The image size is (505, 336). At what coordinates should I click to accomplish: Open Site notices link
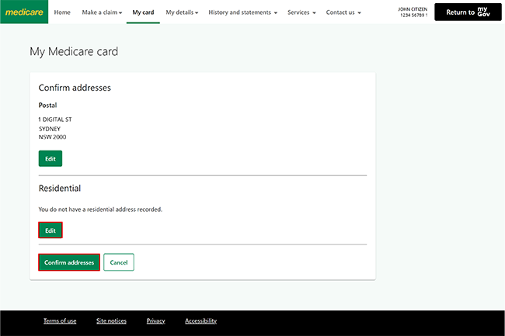111,320
